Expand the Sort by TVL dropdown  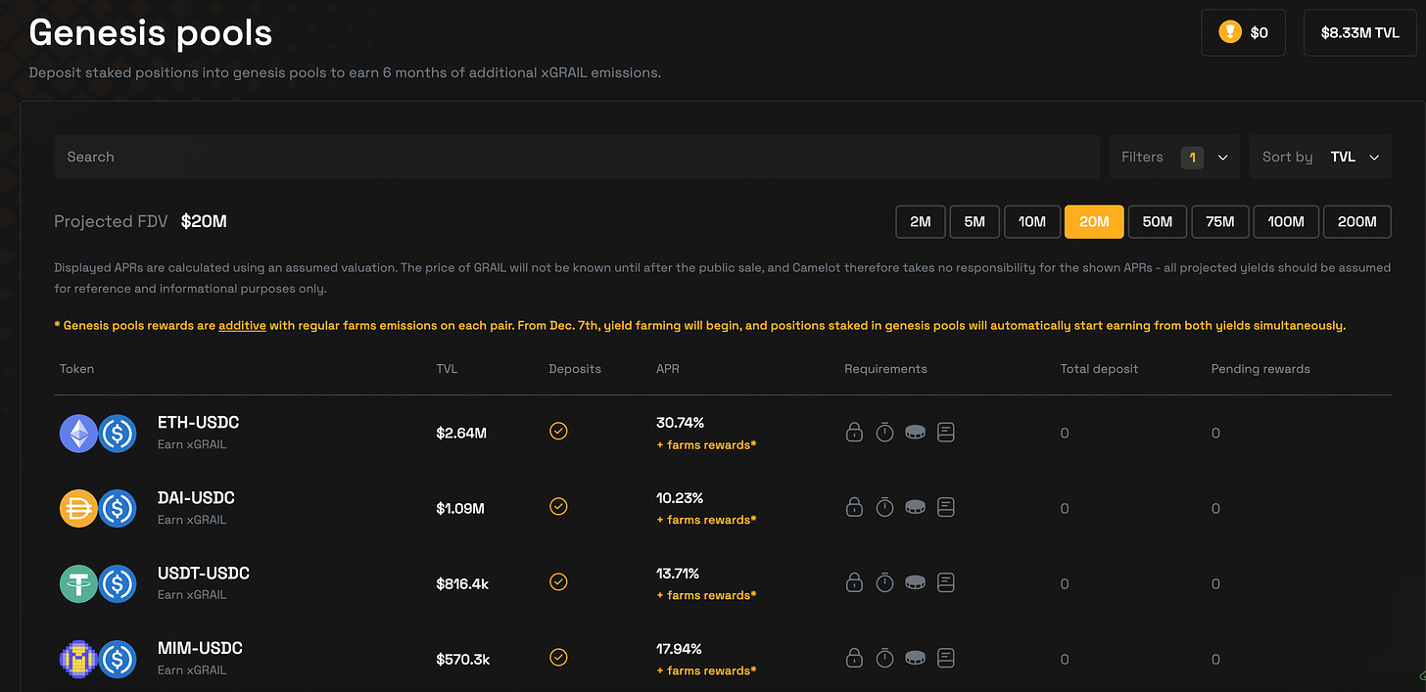click(1319, 157)
